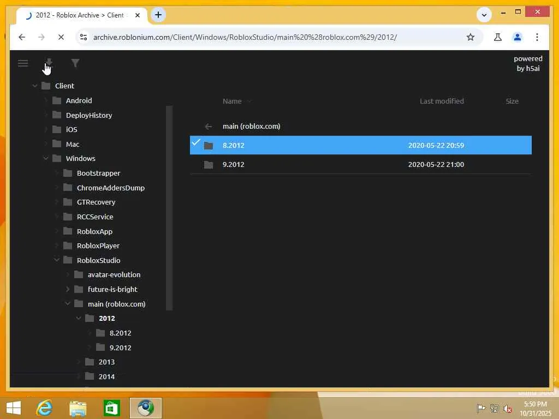Viewport: 559px width, 419px height.
Task: Click the network tray icon
Action: (494, 408)
